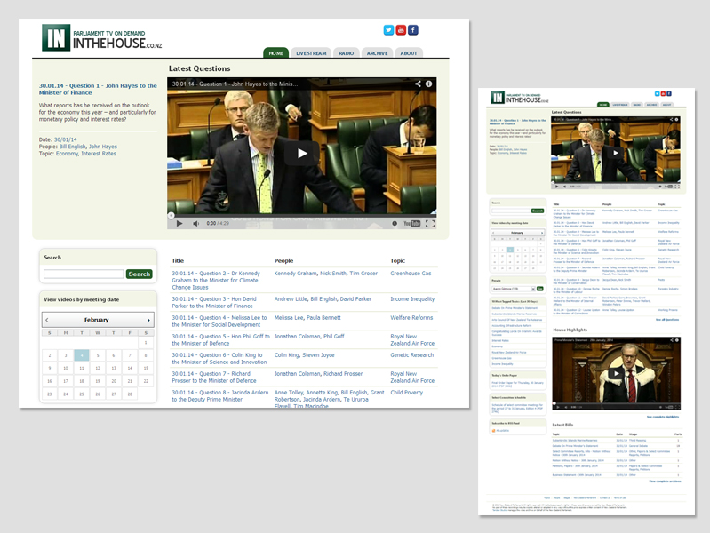This screenshot has height=533, width=710.
Task: Click Paula Bennett in people column
Action: 323,317
